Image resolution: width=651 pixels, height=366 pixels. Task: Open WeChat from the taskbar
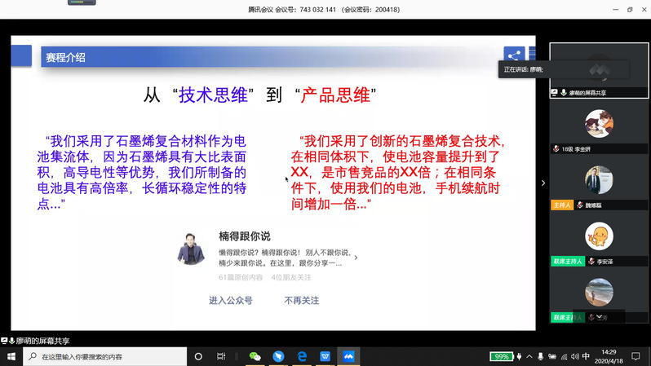tap(255, 357)
